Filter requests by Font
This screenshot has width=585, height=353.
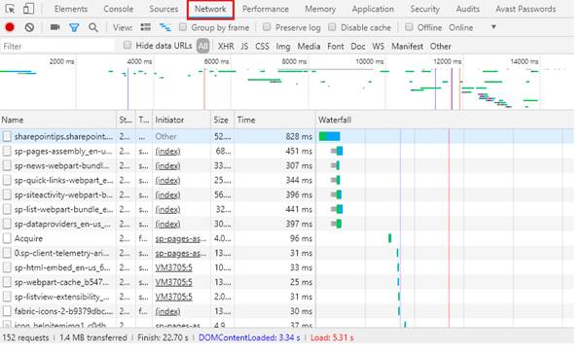(x=336, y=47)
